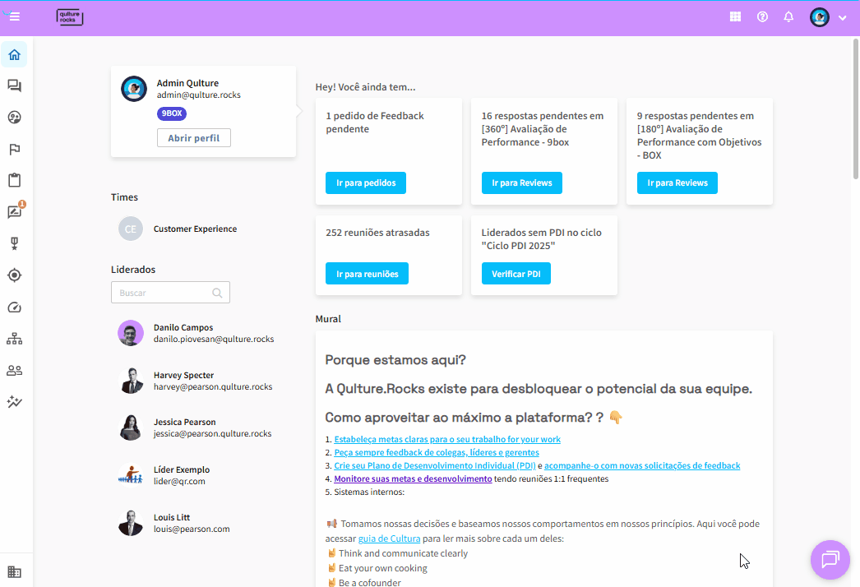Open link acompanhe-o com novas solicitações
The width and height of the screenshot is (860, 587).
[x=642, y=466]
